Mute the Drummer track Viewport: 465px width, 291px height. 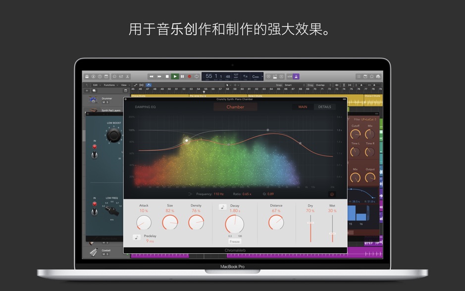(x=103, y=102)
